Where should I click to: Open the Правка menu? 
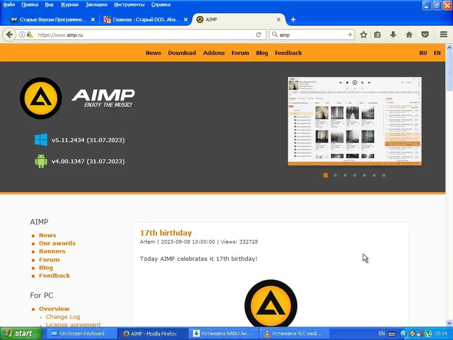coord(30,4)
